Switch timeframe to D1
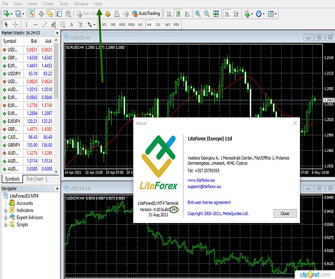 (158, 25)
